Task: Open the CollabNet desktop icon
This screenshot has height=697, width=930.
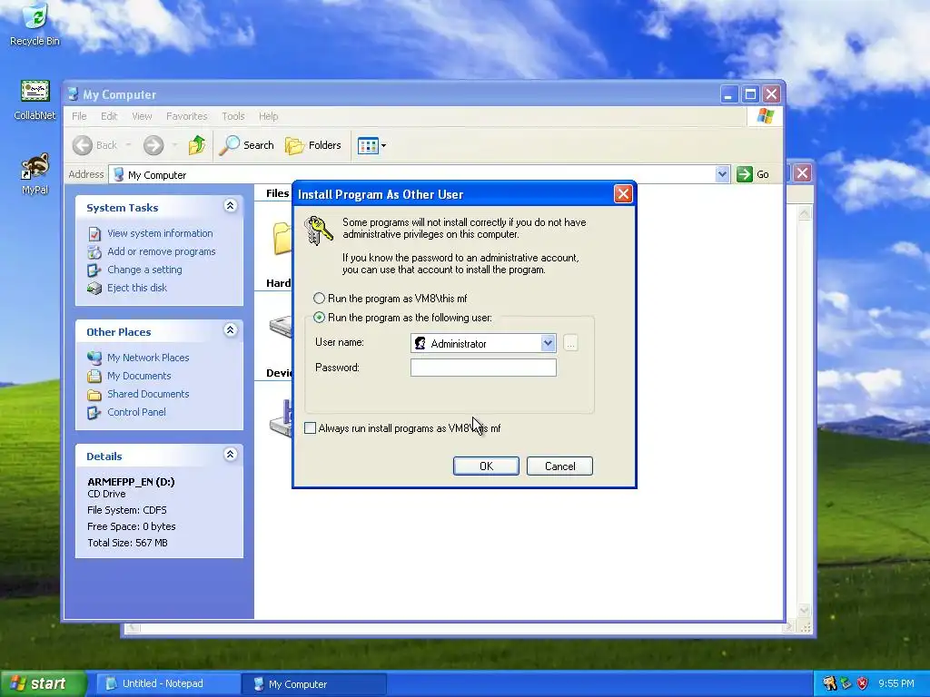Action: [x=35, y=100]
